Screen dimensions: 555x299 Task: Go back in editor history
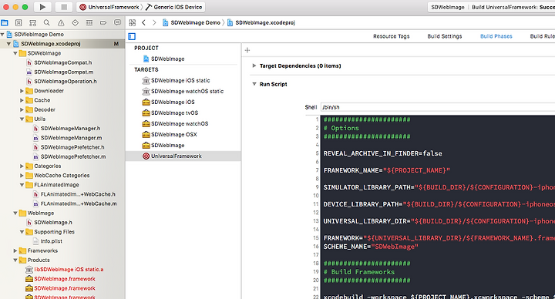coord(143,22)
